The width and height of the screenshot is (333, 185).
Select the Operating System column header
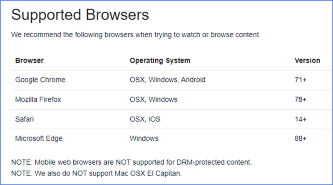tap(160, 61)
